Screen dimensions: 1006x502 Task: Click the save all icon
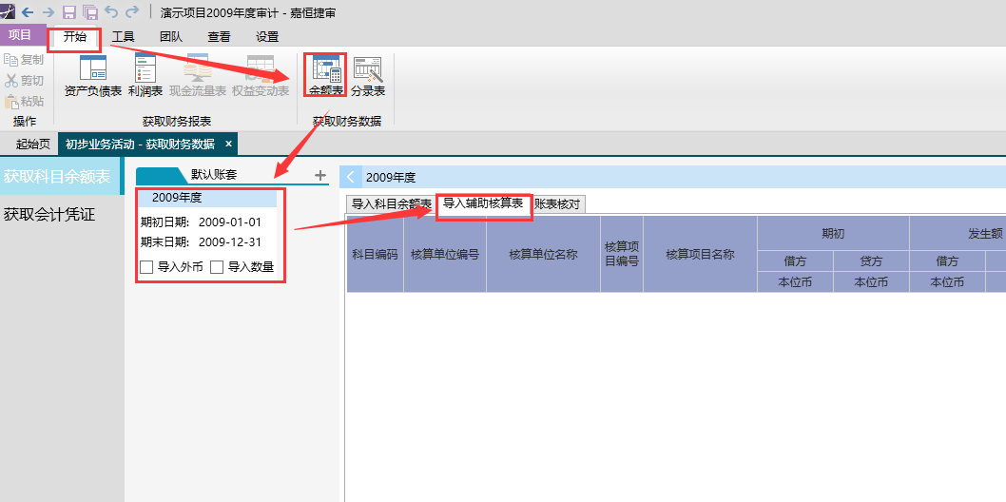tap(90, 11)
